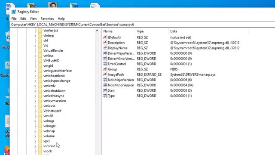Screen dimensions: 275x155
Task: Expand the volsnap key
Action: pyautogui.click(x=35, y=131)
